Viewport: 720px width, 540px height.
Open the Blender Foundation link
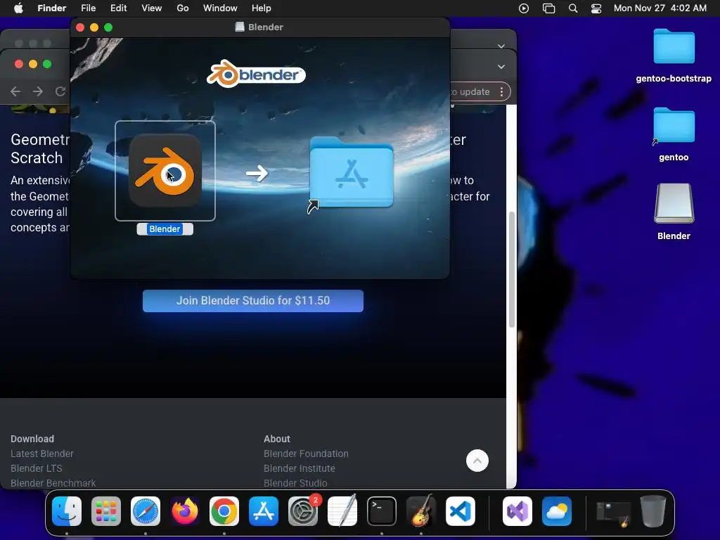[306, 454]
